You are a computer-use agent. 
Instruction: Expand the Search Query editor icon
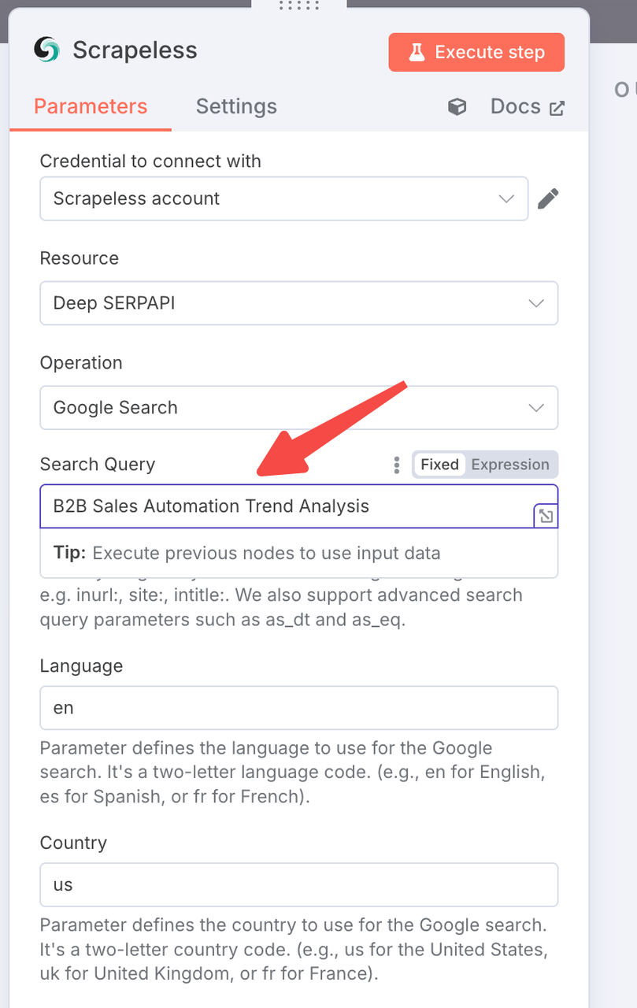pyautogui.click(x=545, y=517)
